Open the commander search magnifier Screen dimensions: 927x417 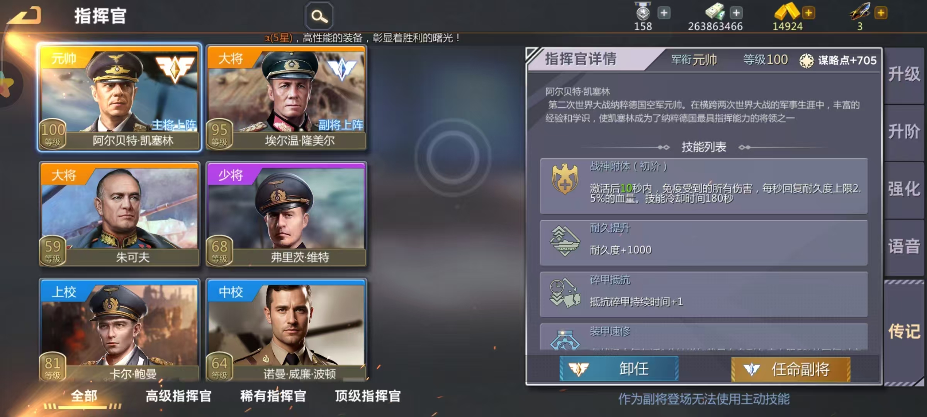(x=319, y=16)
